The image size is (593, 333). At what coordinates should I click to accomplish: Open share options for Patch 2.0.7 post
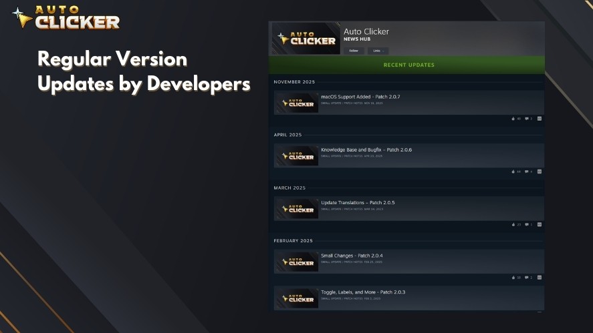point(540,119)
